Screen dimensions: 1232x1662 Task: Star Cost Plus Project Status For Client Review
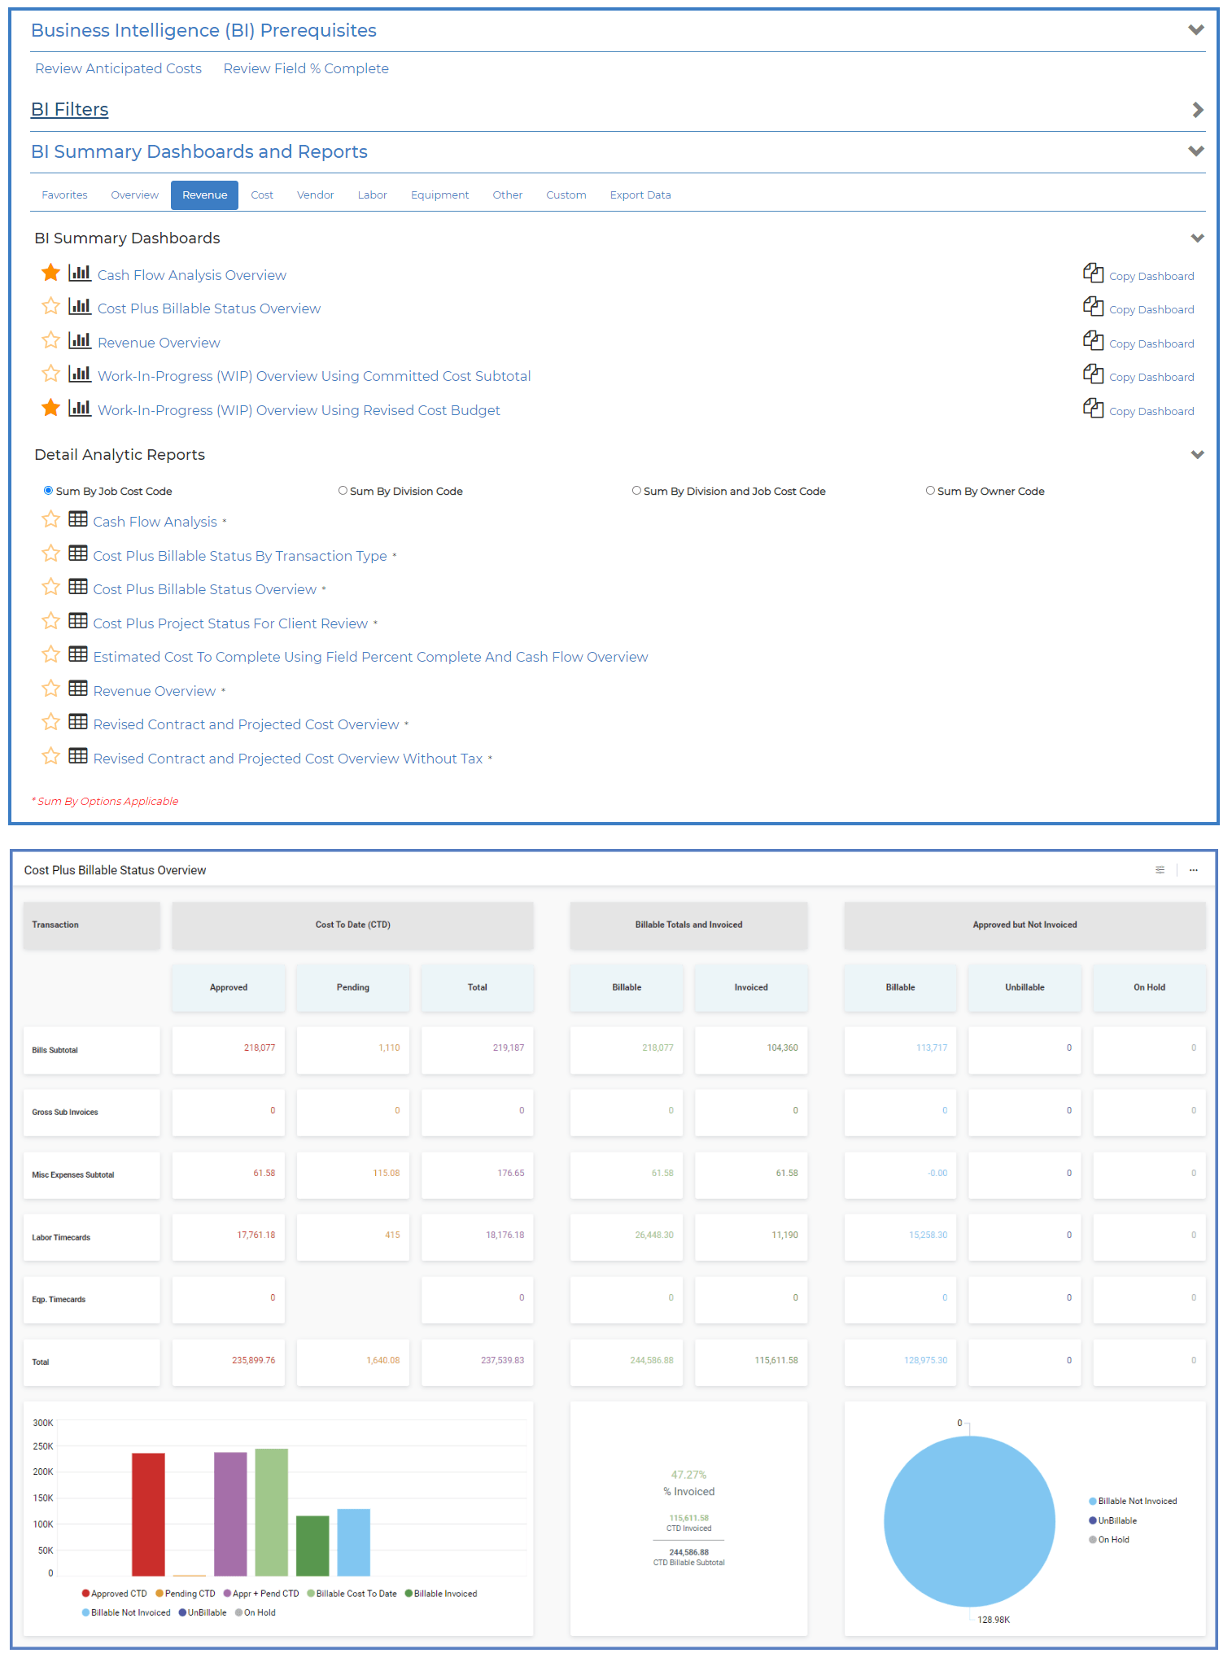click(x=50, y=621)
